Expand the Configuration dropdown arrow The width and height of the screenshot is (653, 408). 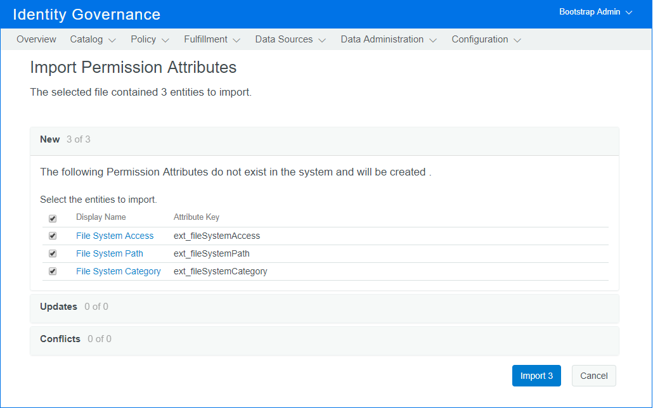coord(517,40)
